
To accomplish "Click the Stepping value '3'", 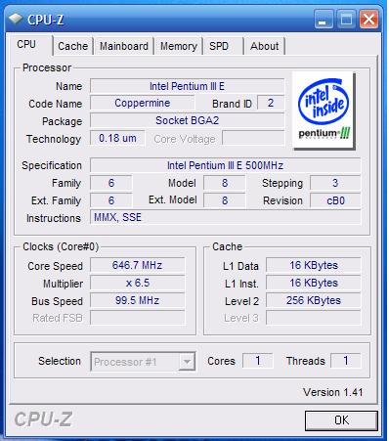I will coord(335,183).
